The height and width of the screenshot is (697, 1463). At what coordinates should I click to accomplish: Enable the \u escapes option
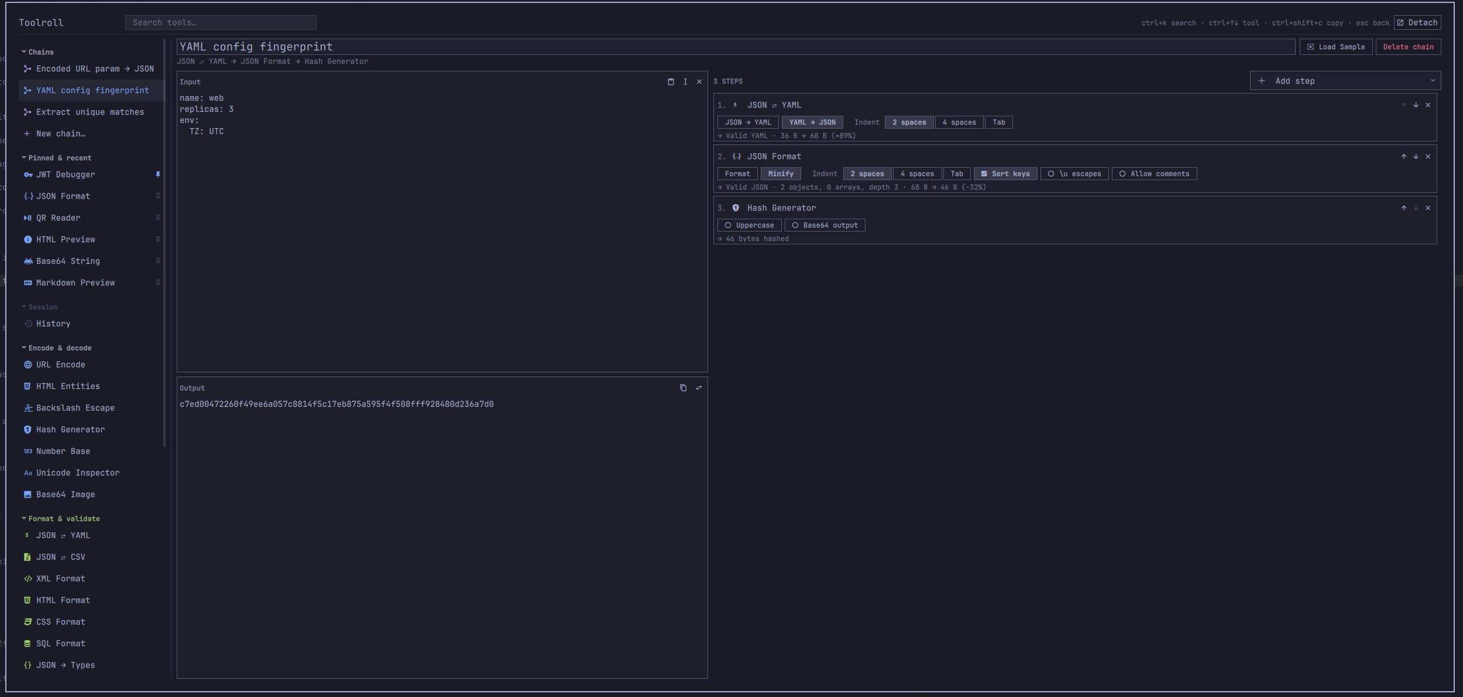(1074, 174)
